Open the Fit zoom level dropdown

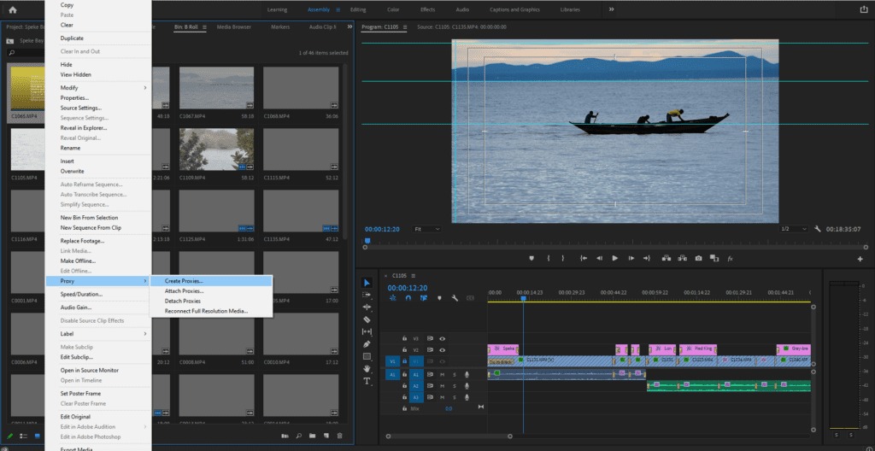pos(427,229)
